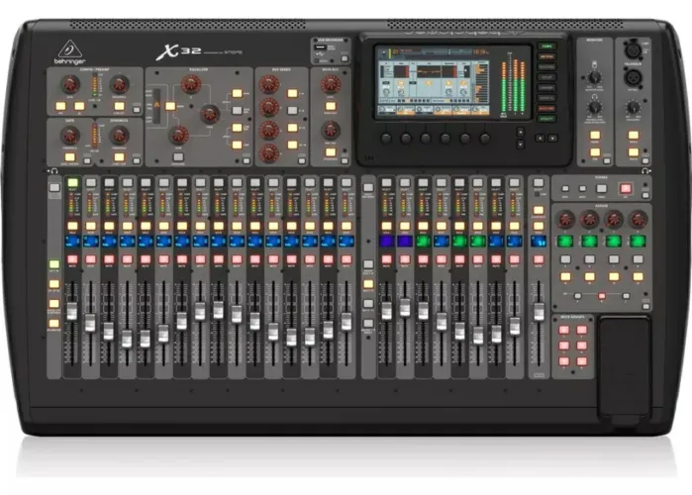Toggle the Gate on button
Image resolution: width=692 pixels, height=495 pixels.
tap(69, 157)
